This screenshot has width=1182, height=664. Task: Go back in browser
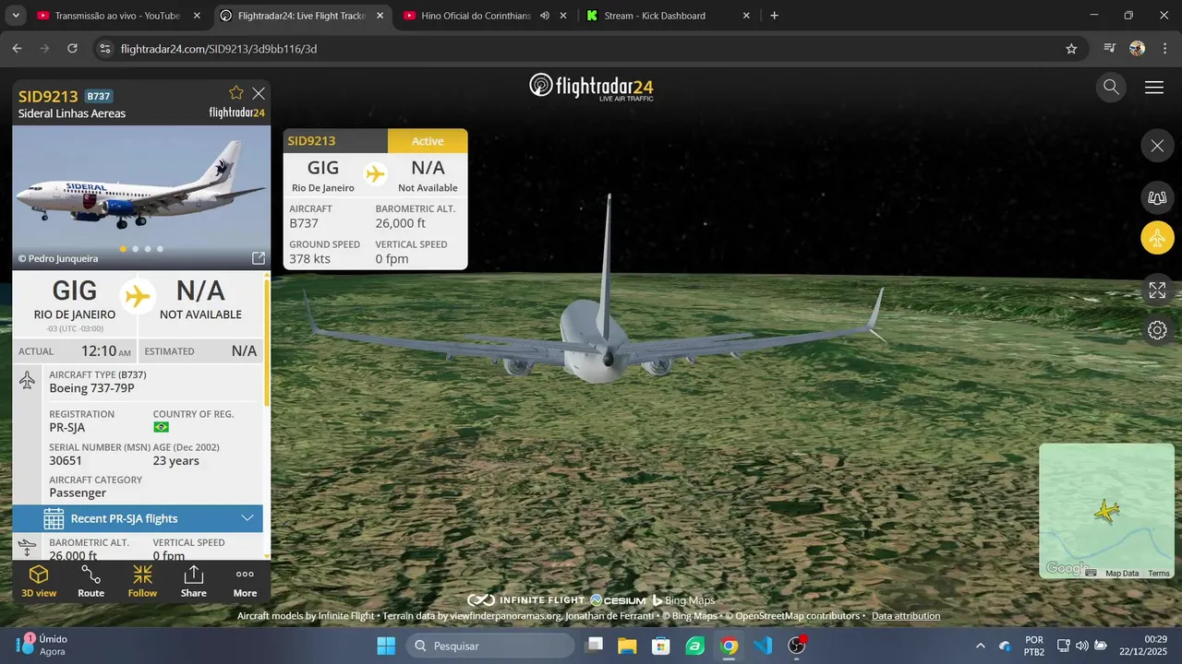(x=17, y=49)
